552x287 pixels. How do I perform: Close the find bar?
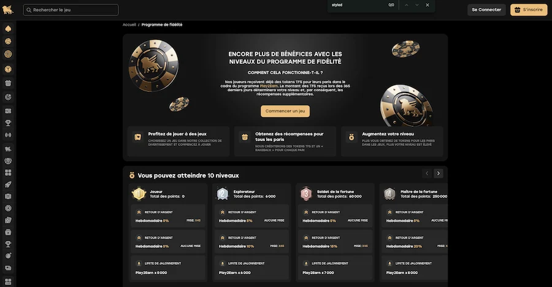click(427, 5)
